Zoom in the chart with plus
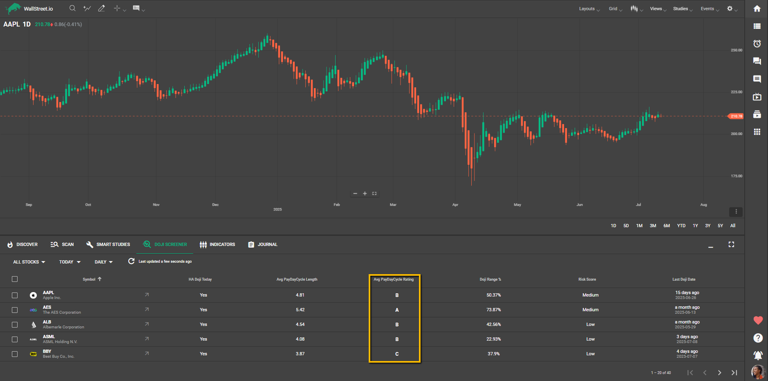Viewport: 768px width, 381px height. coord(365,193)
